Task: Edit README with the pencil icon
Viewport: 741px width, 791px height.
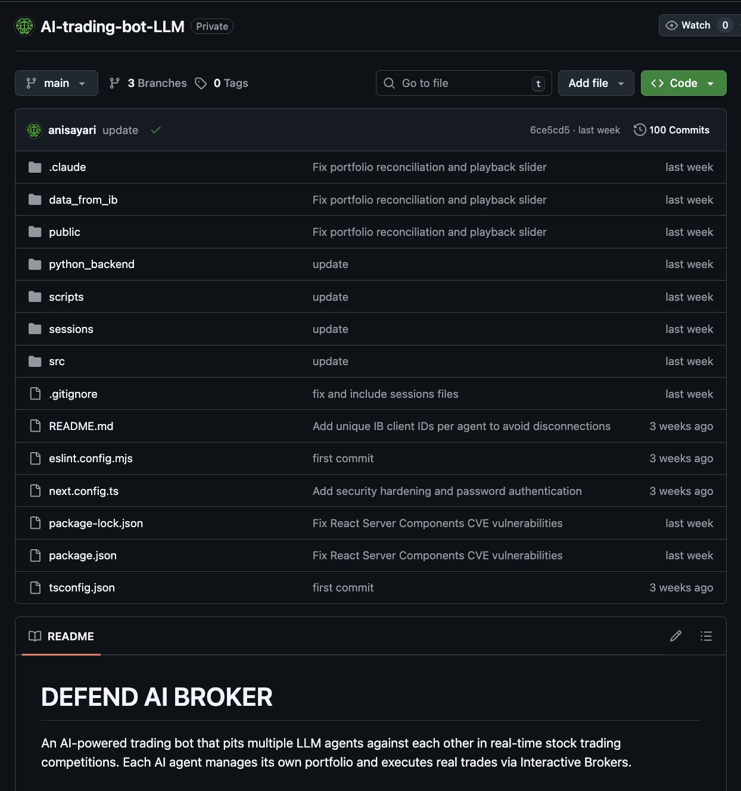Action: [x=675, y=636]
